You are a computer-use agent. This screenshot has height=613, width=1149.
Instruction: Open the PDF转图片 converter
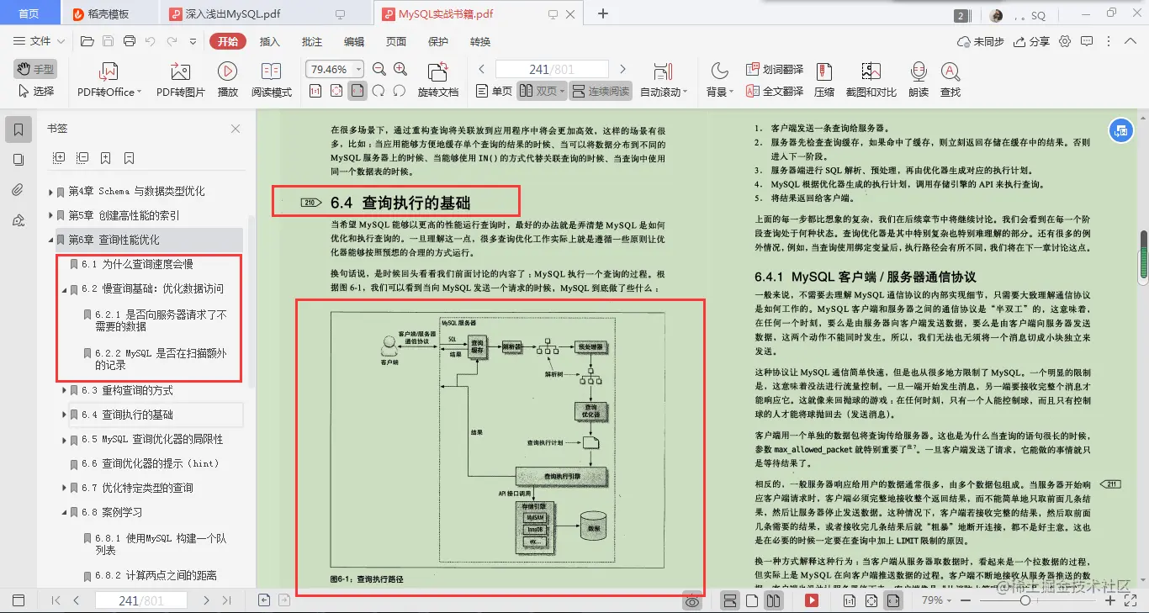(x=180, y=81)
